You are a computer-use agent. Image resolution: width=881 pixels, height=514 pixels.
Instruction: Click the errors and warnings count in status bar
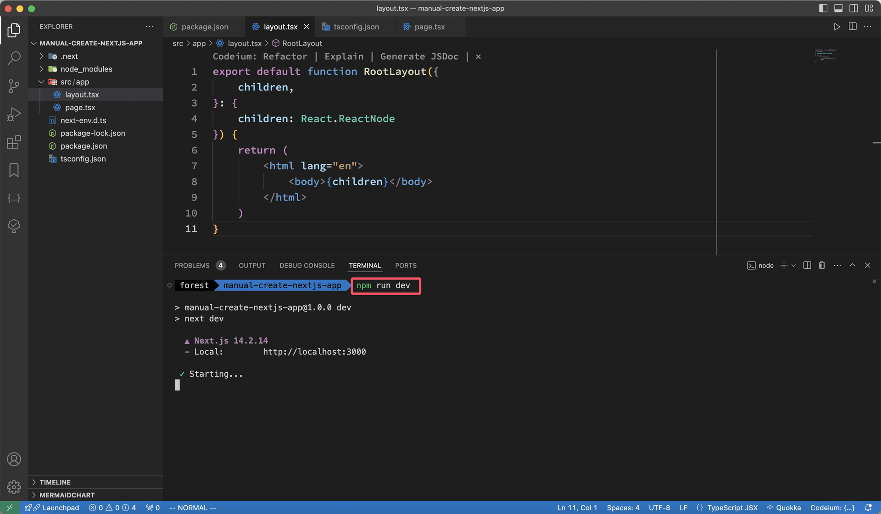112,508
